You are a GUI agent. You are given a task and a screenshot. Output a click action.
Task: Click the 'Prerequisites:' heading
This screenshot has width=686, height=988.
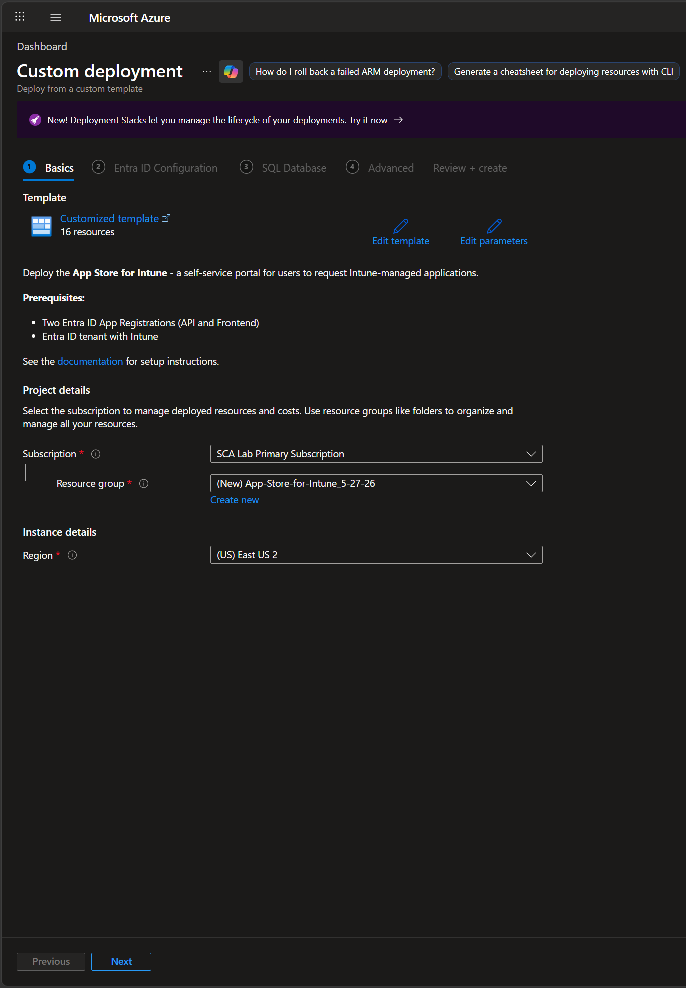click(54, 298)
